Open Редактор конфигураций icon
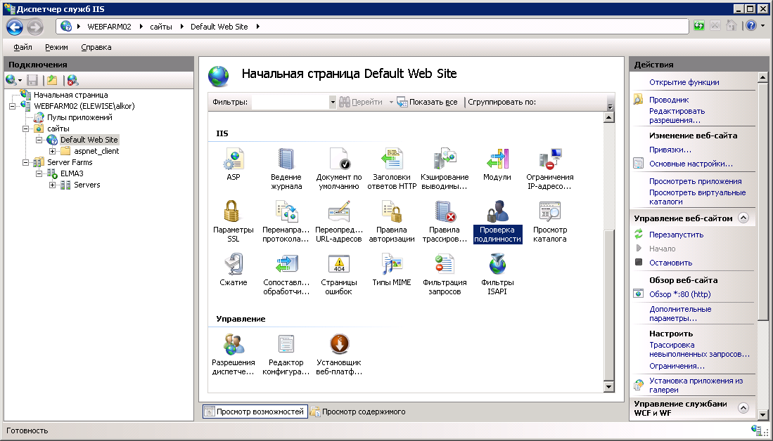 pos(286,345)
